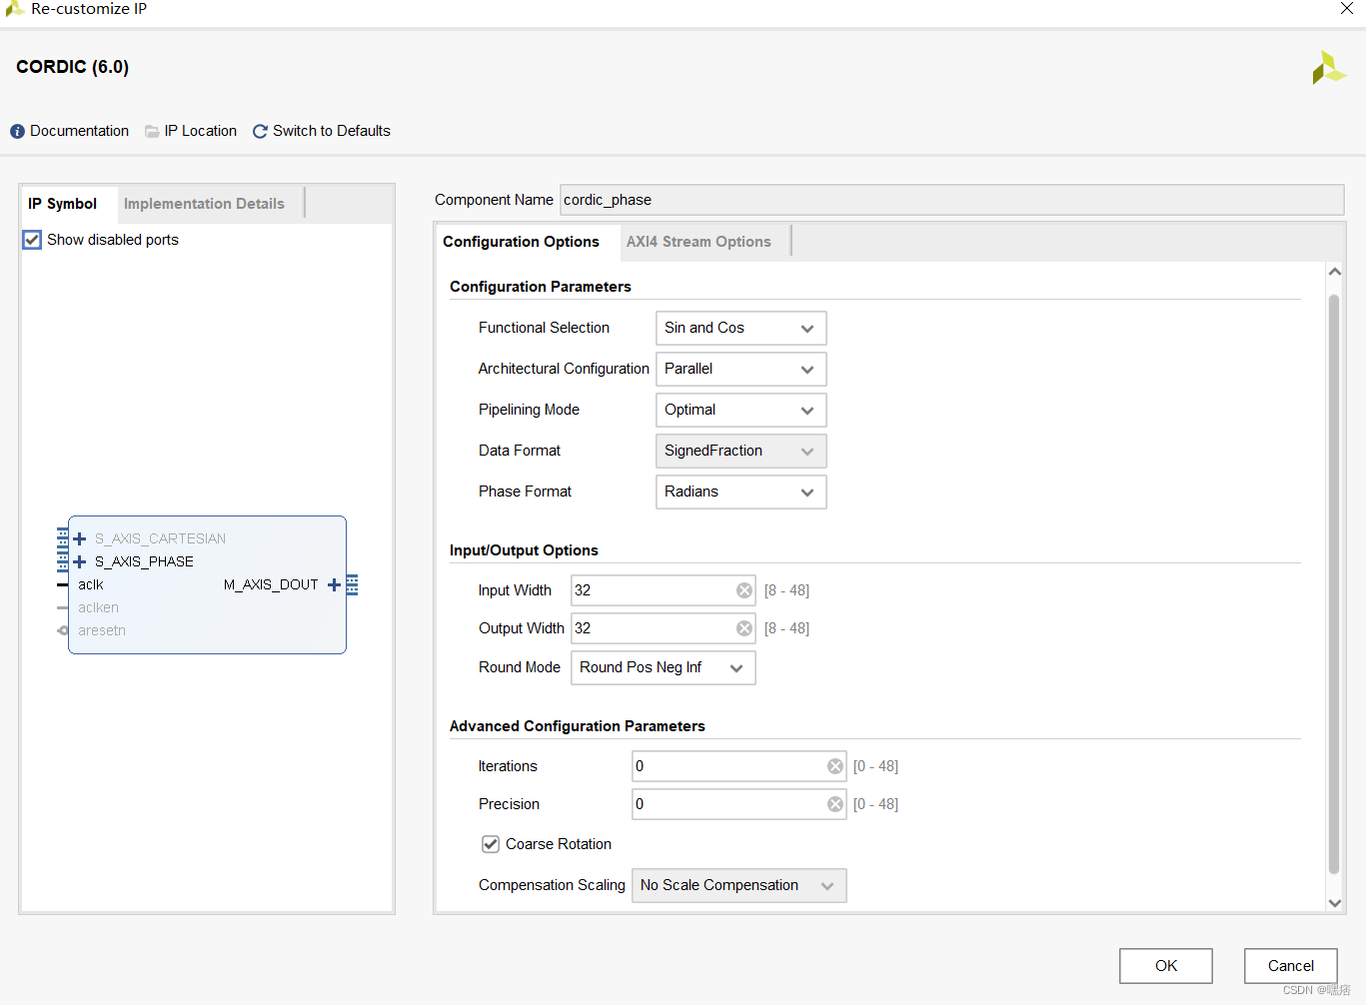Expand the M_AXIS_DOUT port in the IP symbol
The height and width of the screenshot is (1005, 1366).
point(334,584)
